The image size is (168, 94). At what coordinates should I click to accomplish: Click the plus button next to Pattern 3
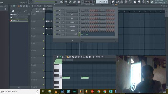[109, 2]
